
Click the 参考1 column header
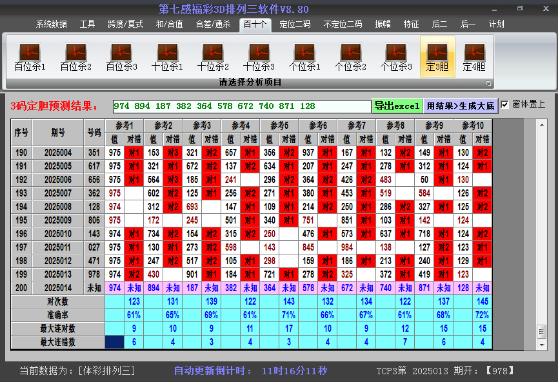(x=125, y=126)
